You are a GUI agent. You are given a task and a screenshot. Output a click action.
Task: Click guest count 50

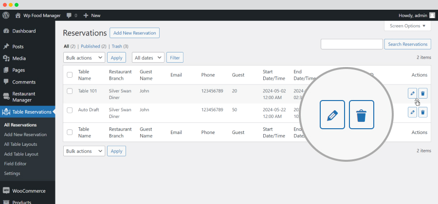click(x=235, y=110)
